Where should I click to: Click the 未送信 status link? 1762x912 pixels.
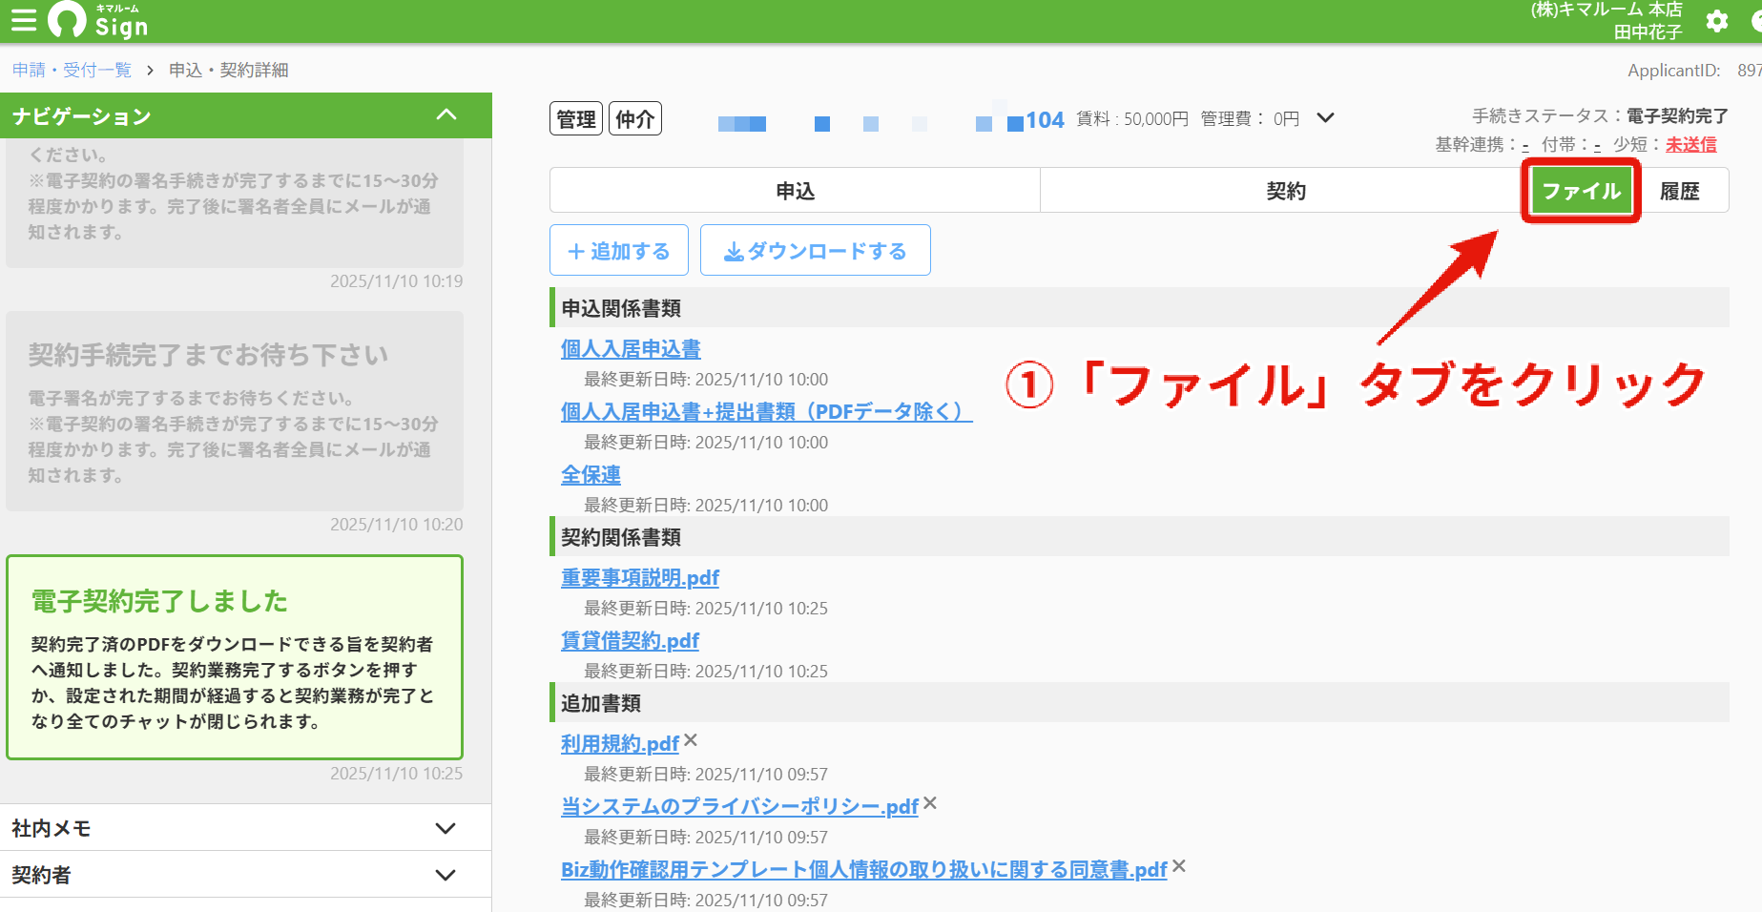point(1691,144)
